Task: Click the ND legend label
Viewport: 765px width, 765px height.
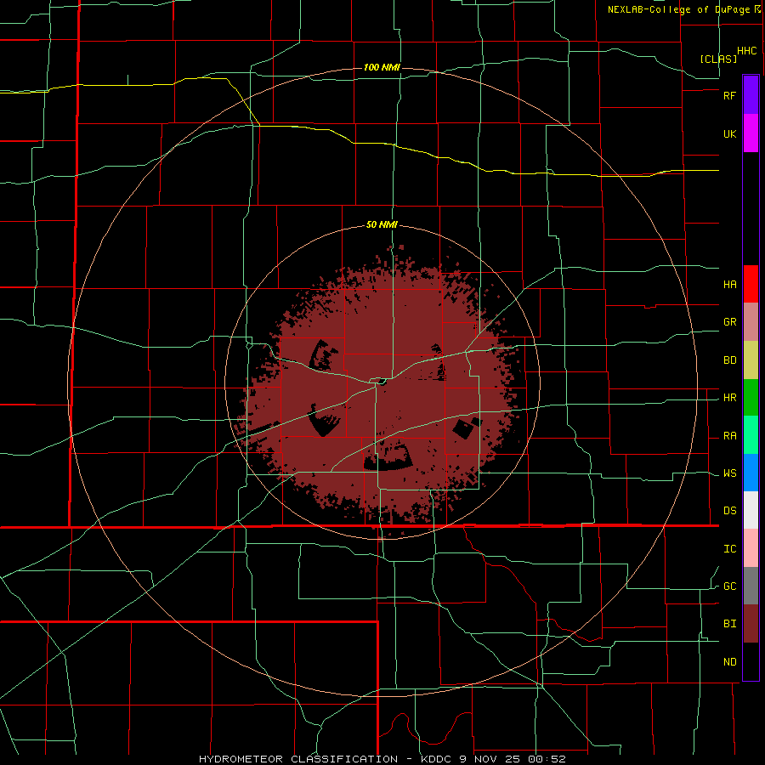Action: click(729, 662)
